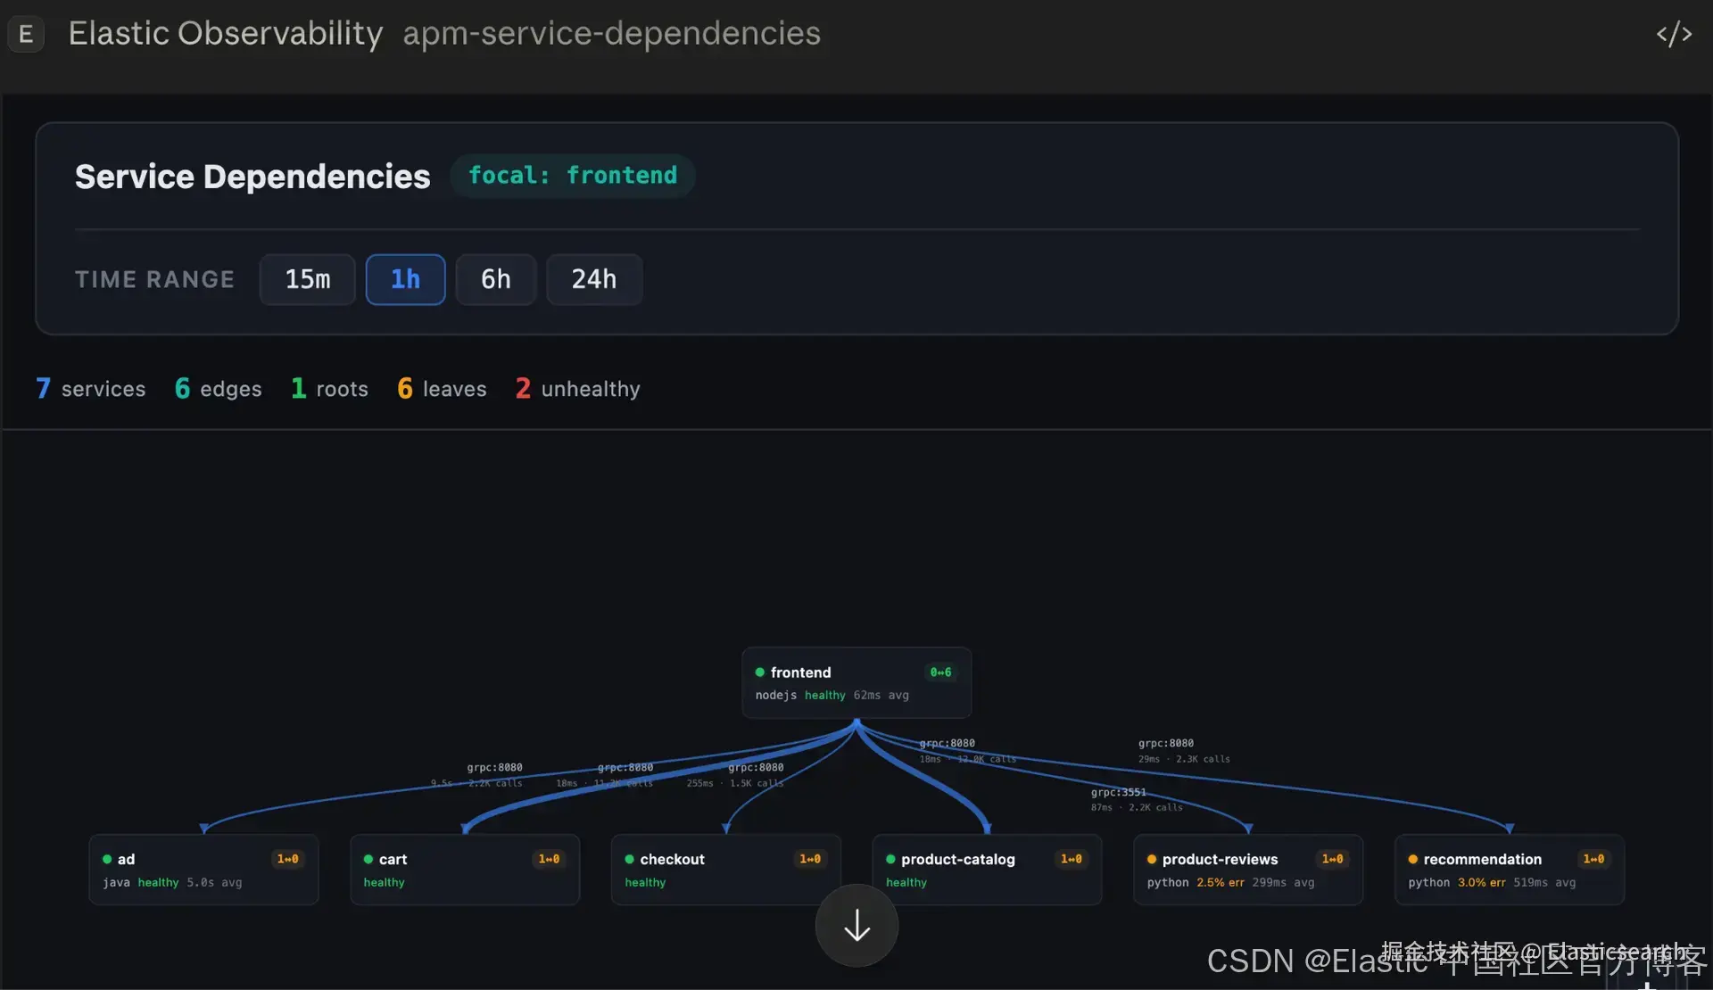The image size is (1713, 990).
Task: Click the frontend node green status dot
Action: [x=760, y=672]
